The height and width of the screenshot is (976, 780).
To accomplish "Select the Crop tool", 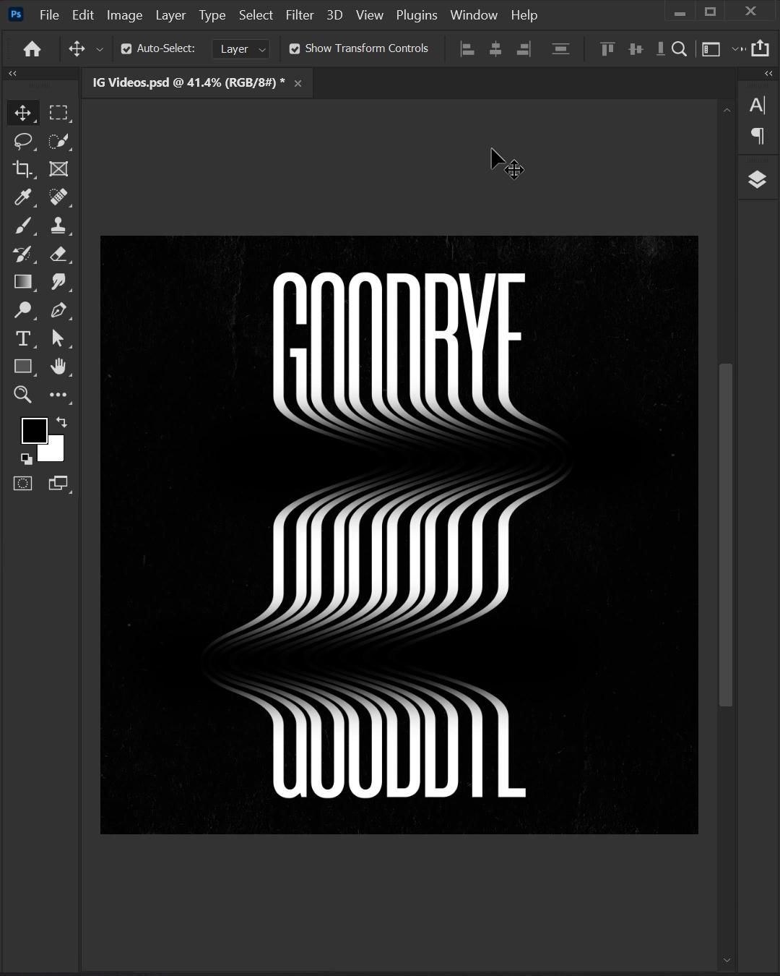I will coord(23,169).
